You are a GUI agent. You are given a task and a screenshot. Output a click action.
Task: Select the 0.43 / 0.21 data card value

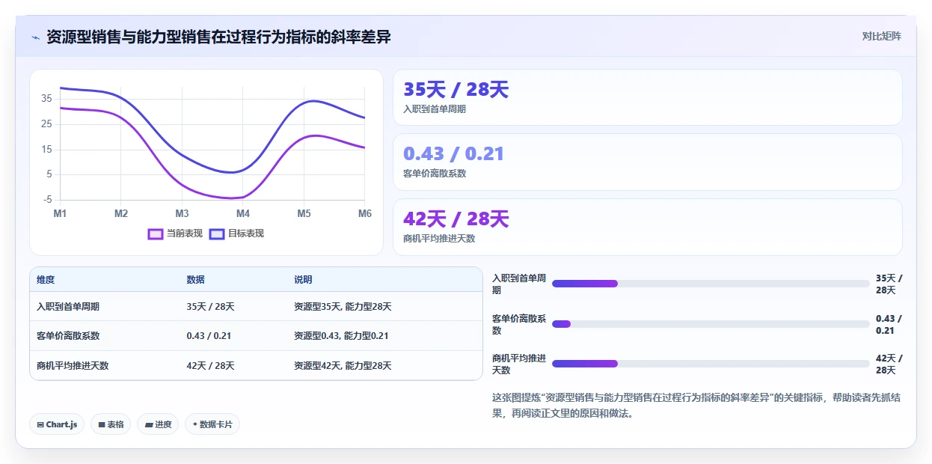click(x=453, y=154)
